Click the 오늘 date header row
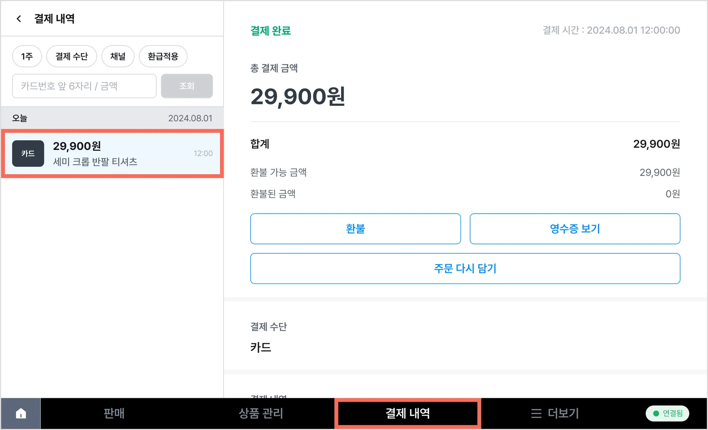Viewport: 708px width, 430px height. point(112,118)
